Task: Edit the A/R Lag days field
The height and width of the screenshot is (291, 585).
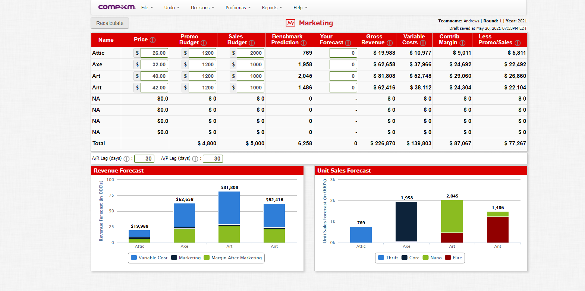Action: [x=144, y=159]
